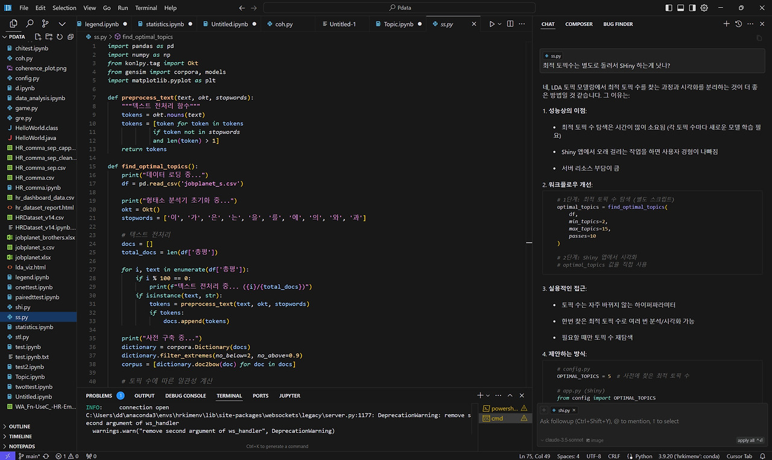Viewport: 772px width, 460px height.
Task: Refresh the PDATA explorer tree
Action: coord(59,37)
